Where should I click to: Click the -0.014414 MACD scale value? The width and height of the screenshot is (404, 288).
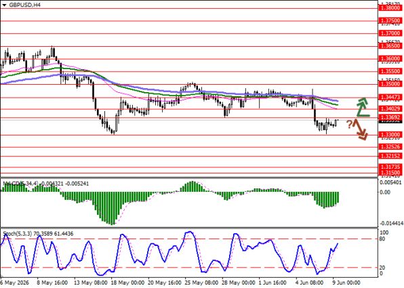(390, 223)
